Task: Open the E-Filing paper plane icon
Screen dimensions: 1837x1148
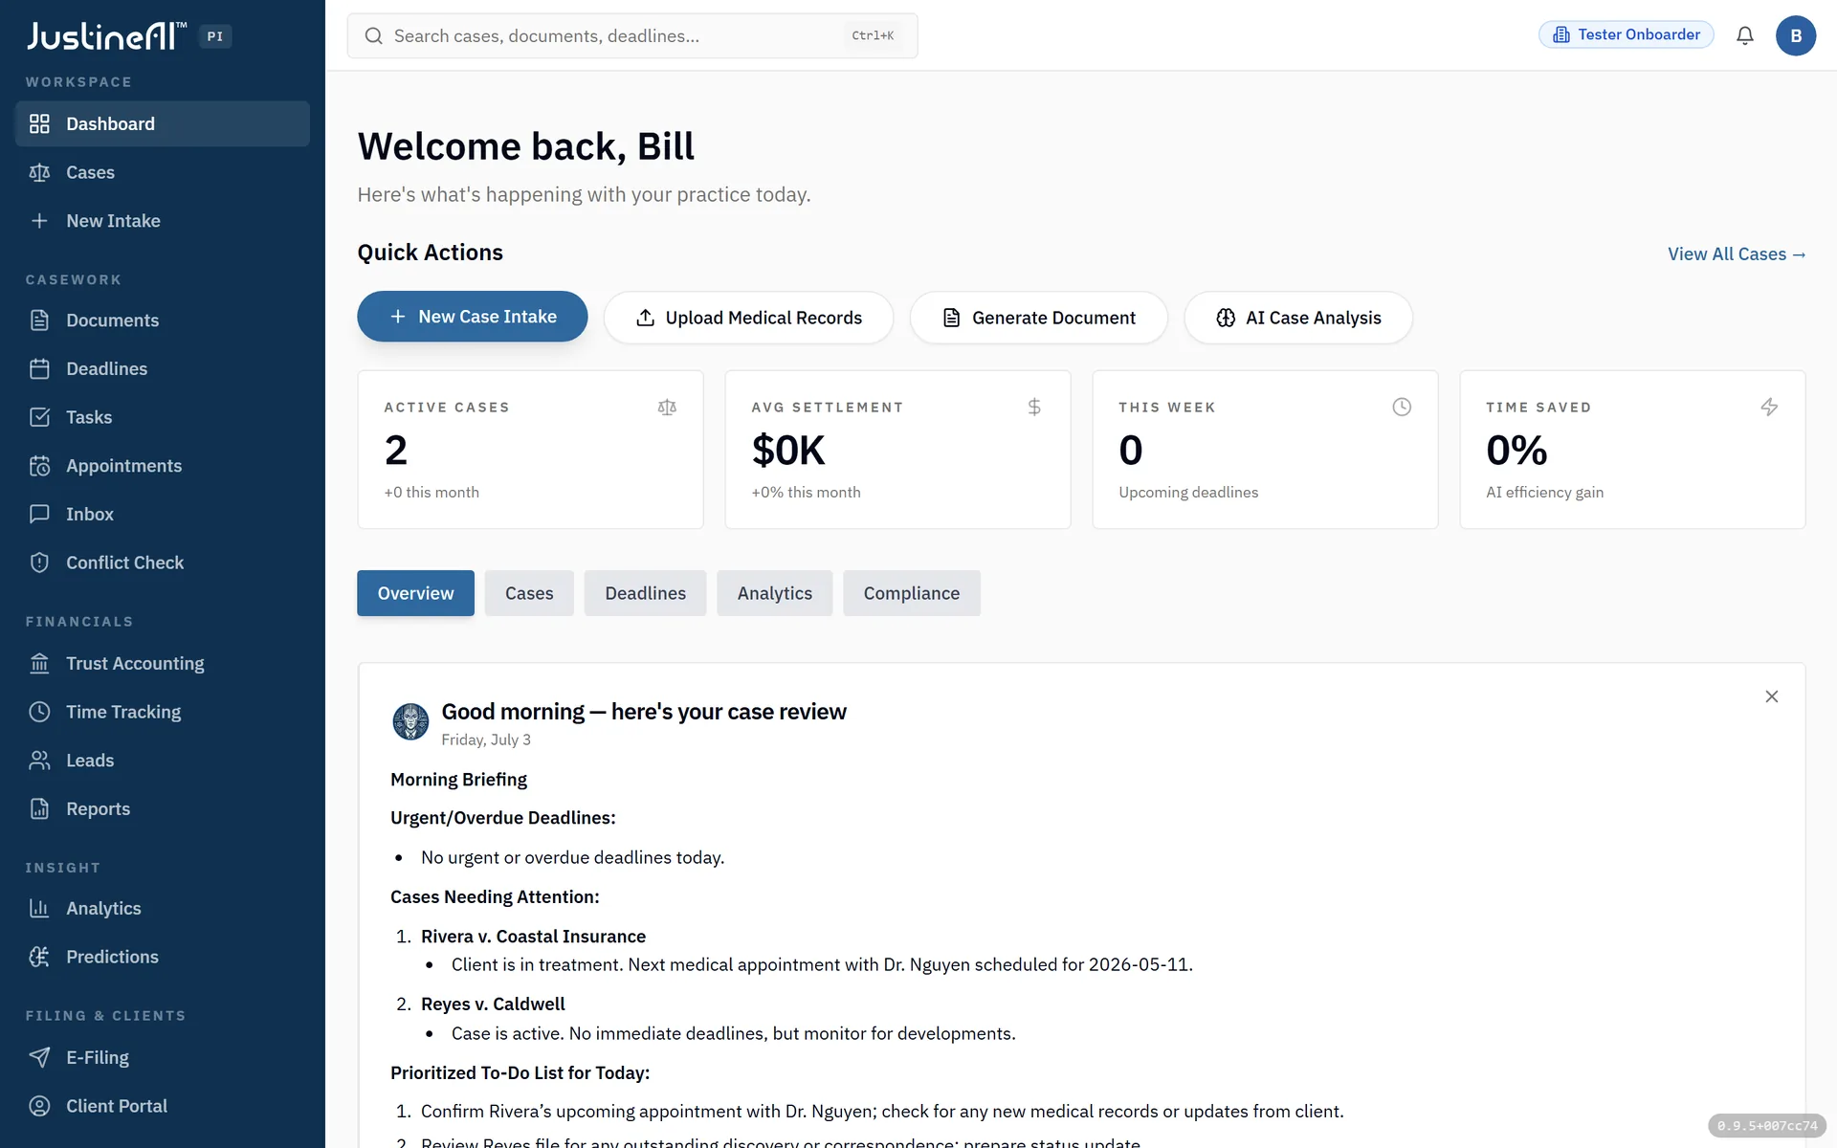Action: tap(39, 1057)
